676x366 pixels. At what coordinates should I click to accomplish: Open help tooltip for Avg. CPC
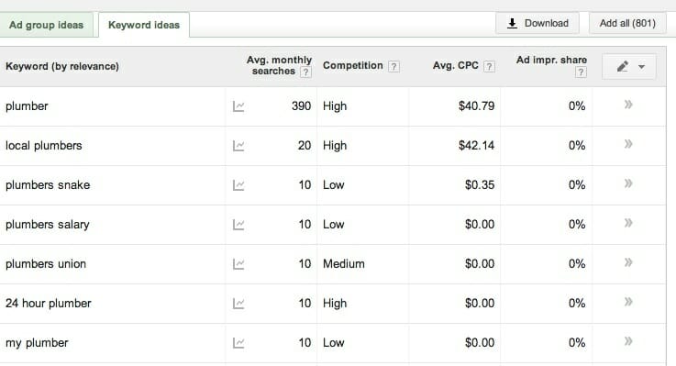(x=489, y=66)
